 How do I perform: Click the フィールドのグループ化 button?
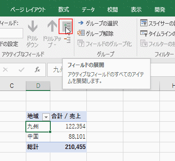pos(105,44)
